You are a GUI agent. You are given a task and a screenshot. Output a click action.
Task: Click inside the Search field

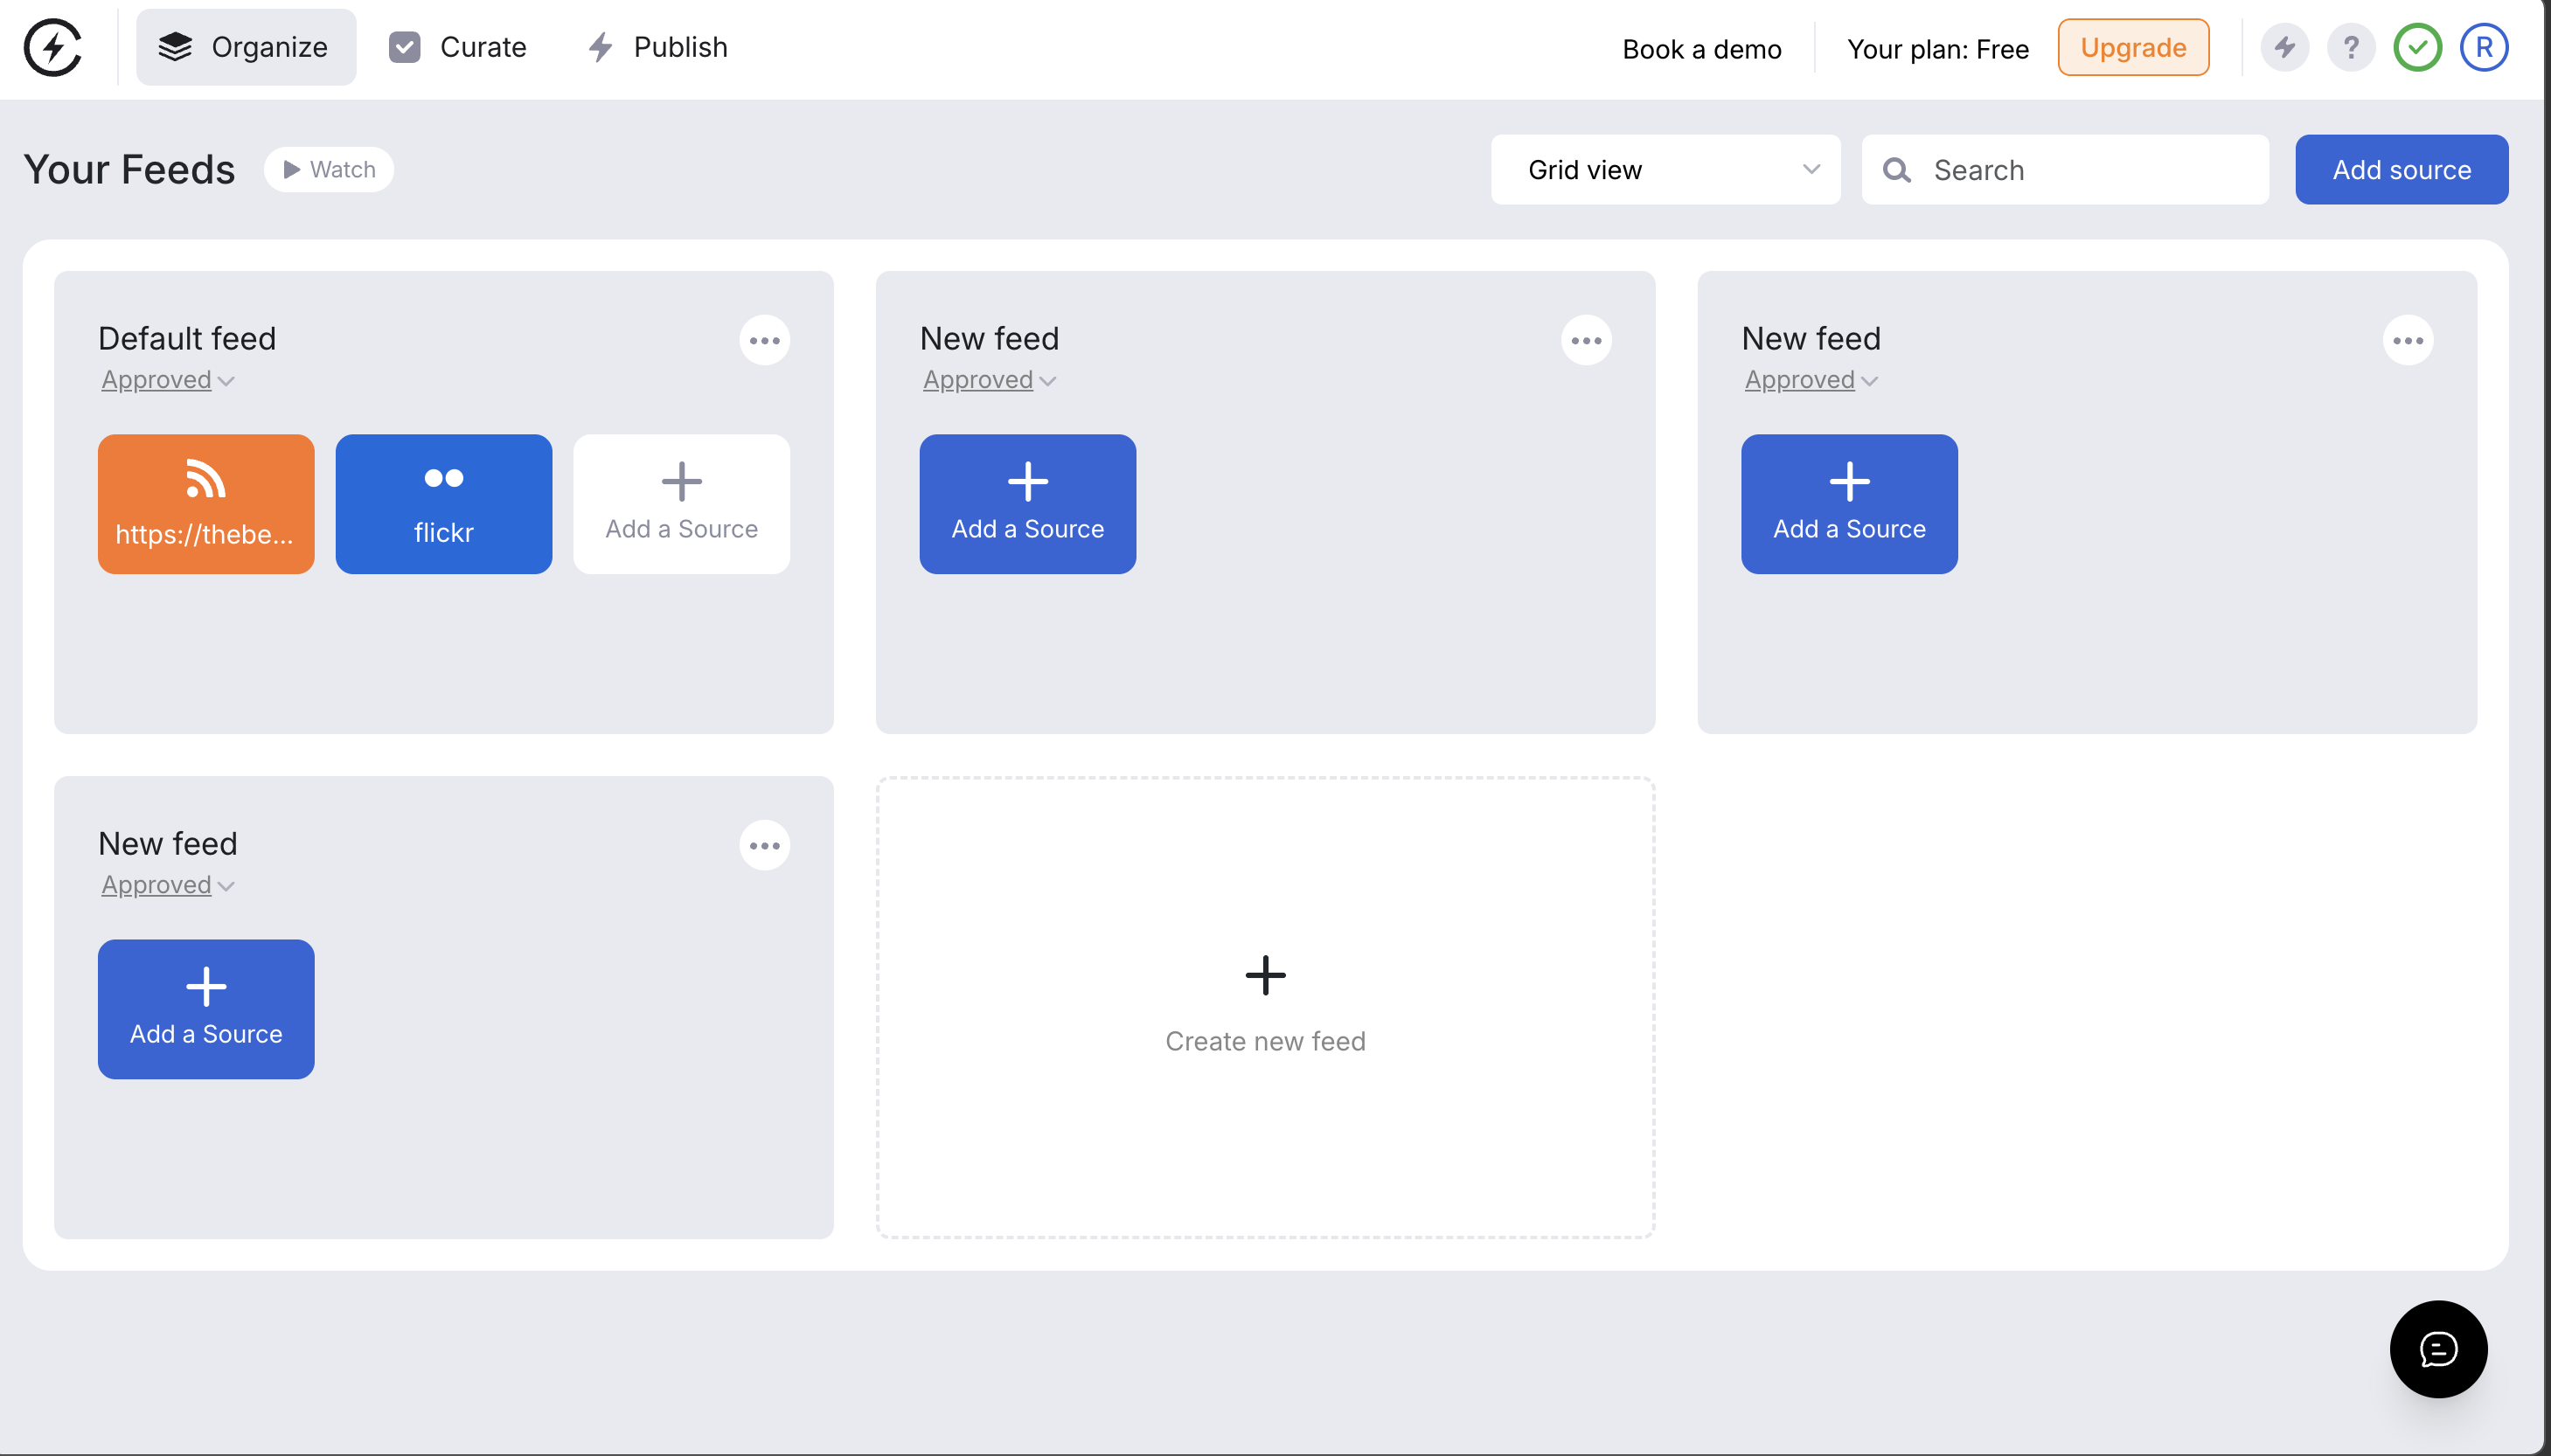[2063, 170]
